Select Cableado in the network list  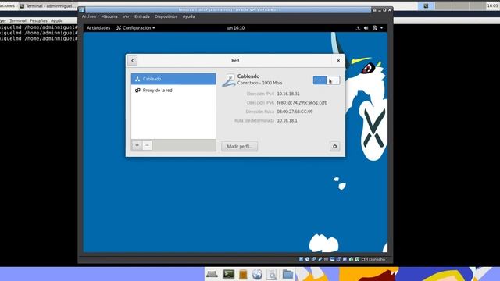[173, 79]
